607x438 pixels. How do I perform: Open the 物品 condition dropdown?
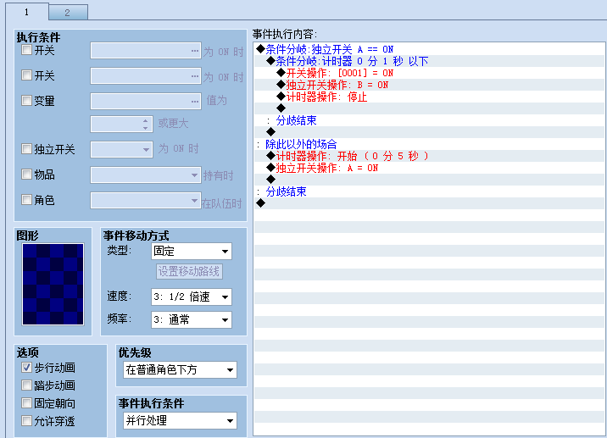click(146, 175)
